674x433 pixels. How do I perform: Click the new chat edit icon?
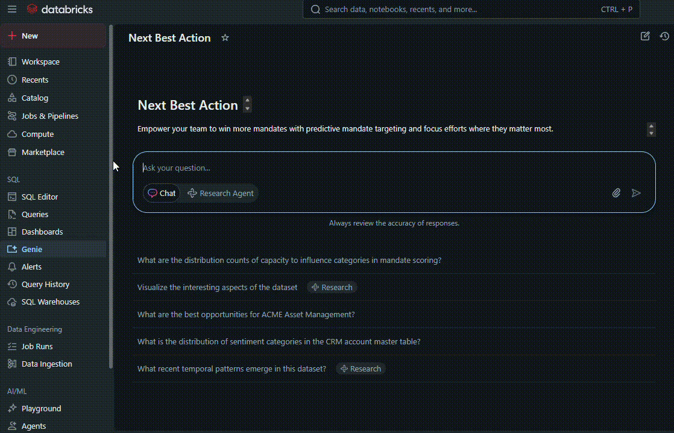click(x=645, y=36)
